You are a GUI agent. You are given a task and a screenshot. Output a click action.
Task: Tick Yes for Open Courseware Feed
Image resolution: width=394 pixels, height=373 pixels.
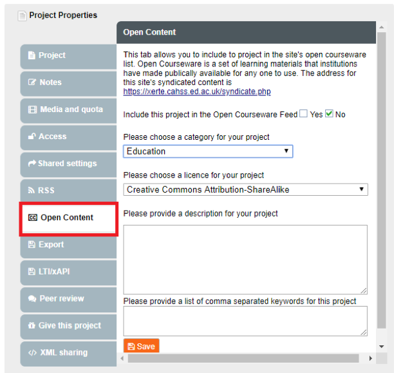pos(304,114)
